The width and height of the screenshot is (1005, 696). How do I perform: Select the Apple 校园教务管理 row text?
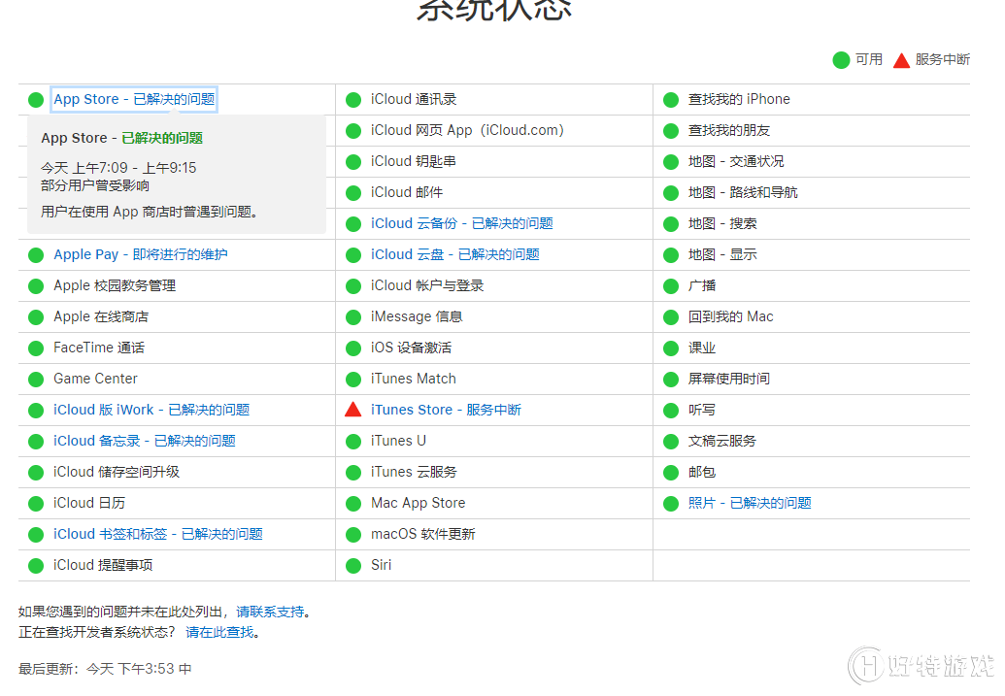coord(114,285)
